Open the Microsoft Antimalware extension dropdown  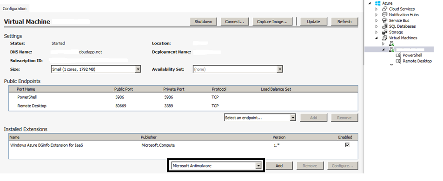point(258,166)
